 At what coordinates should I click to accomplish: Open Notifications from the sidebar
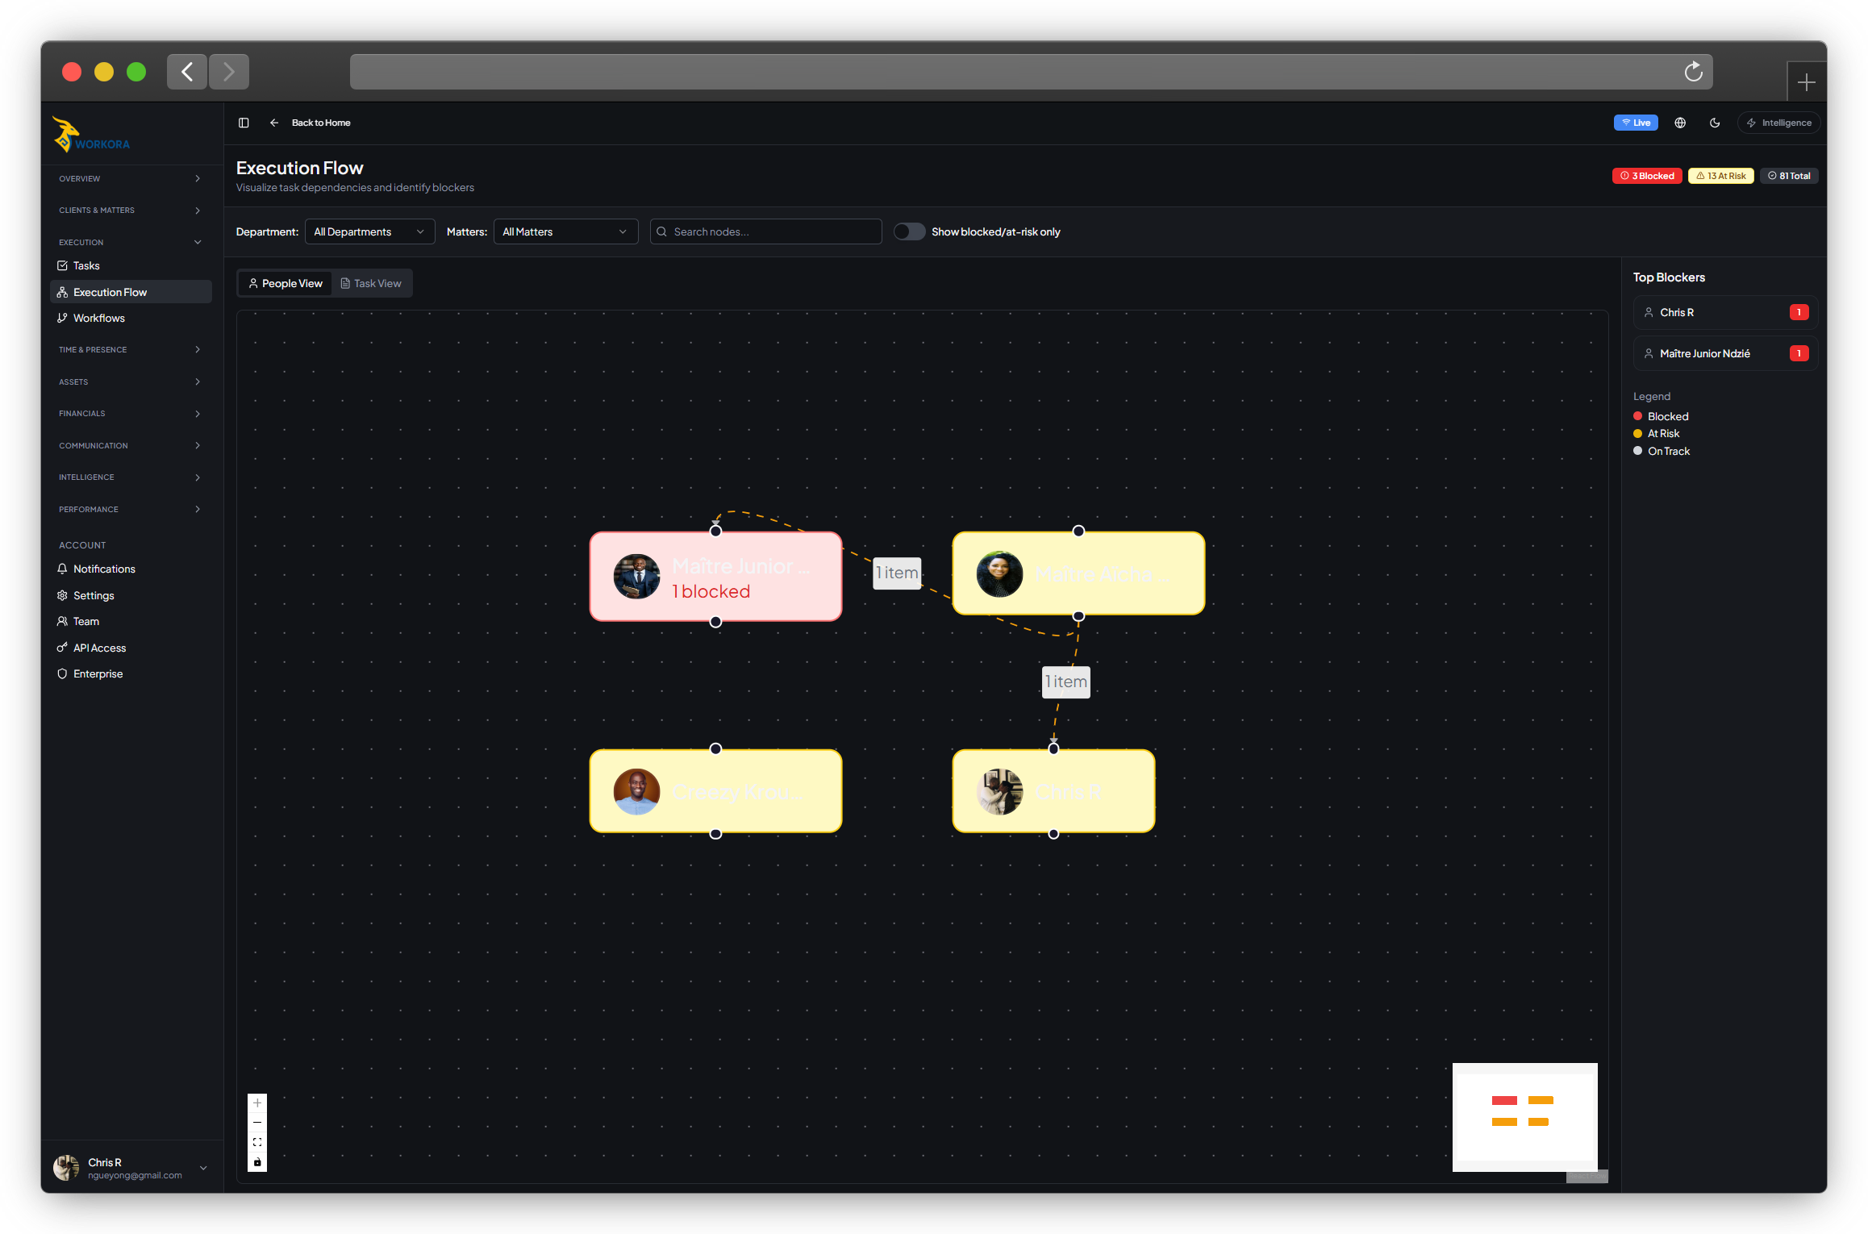104,569
